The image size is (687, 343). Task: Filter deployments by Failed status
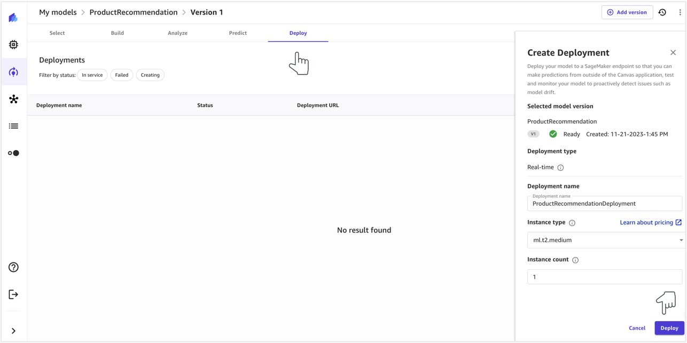(x=122, y=75)
